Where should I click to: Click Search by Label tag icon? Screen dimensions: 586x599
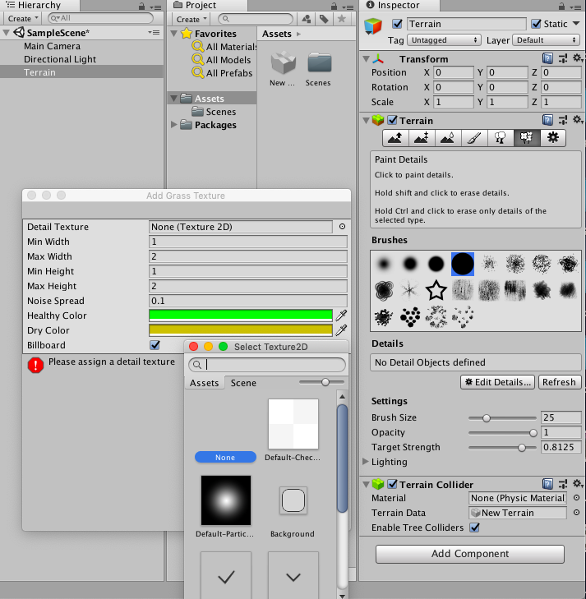coord(324,19)
